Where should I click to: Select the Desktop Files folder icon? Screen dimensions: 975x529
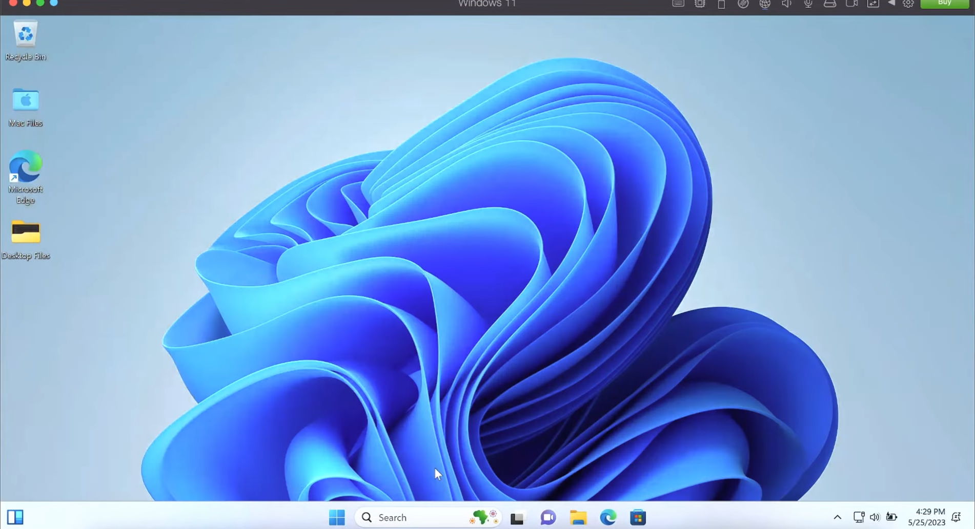tap(25, 234)
